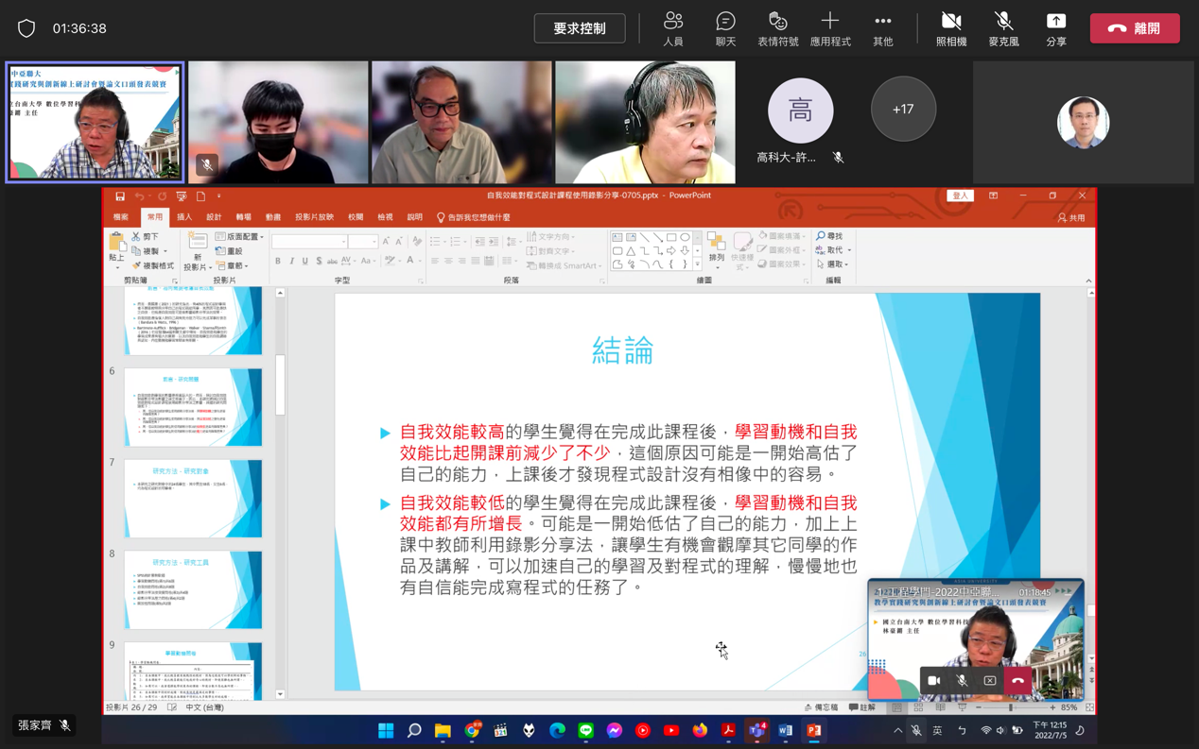Click the New Slide button
Viewport: 1199px width, 749px height.
pyautogui.click(x=198, y=251)
